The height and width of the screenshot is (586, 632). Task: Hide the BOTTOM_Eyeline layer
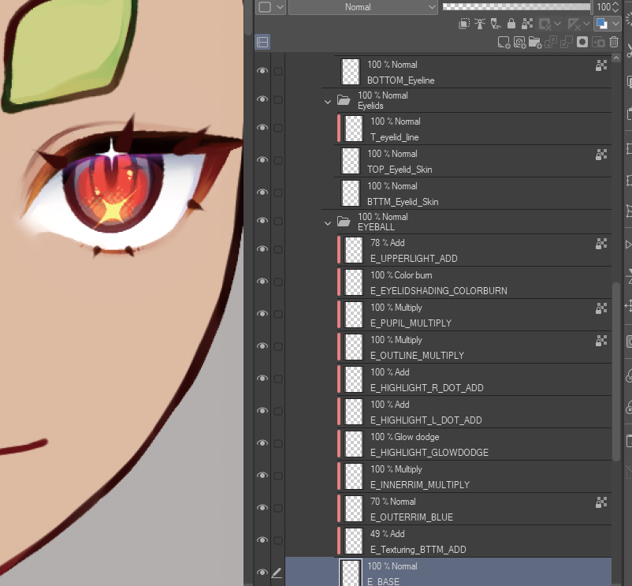(x=262, y=71)
